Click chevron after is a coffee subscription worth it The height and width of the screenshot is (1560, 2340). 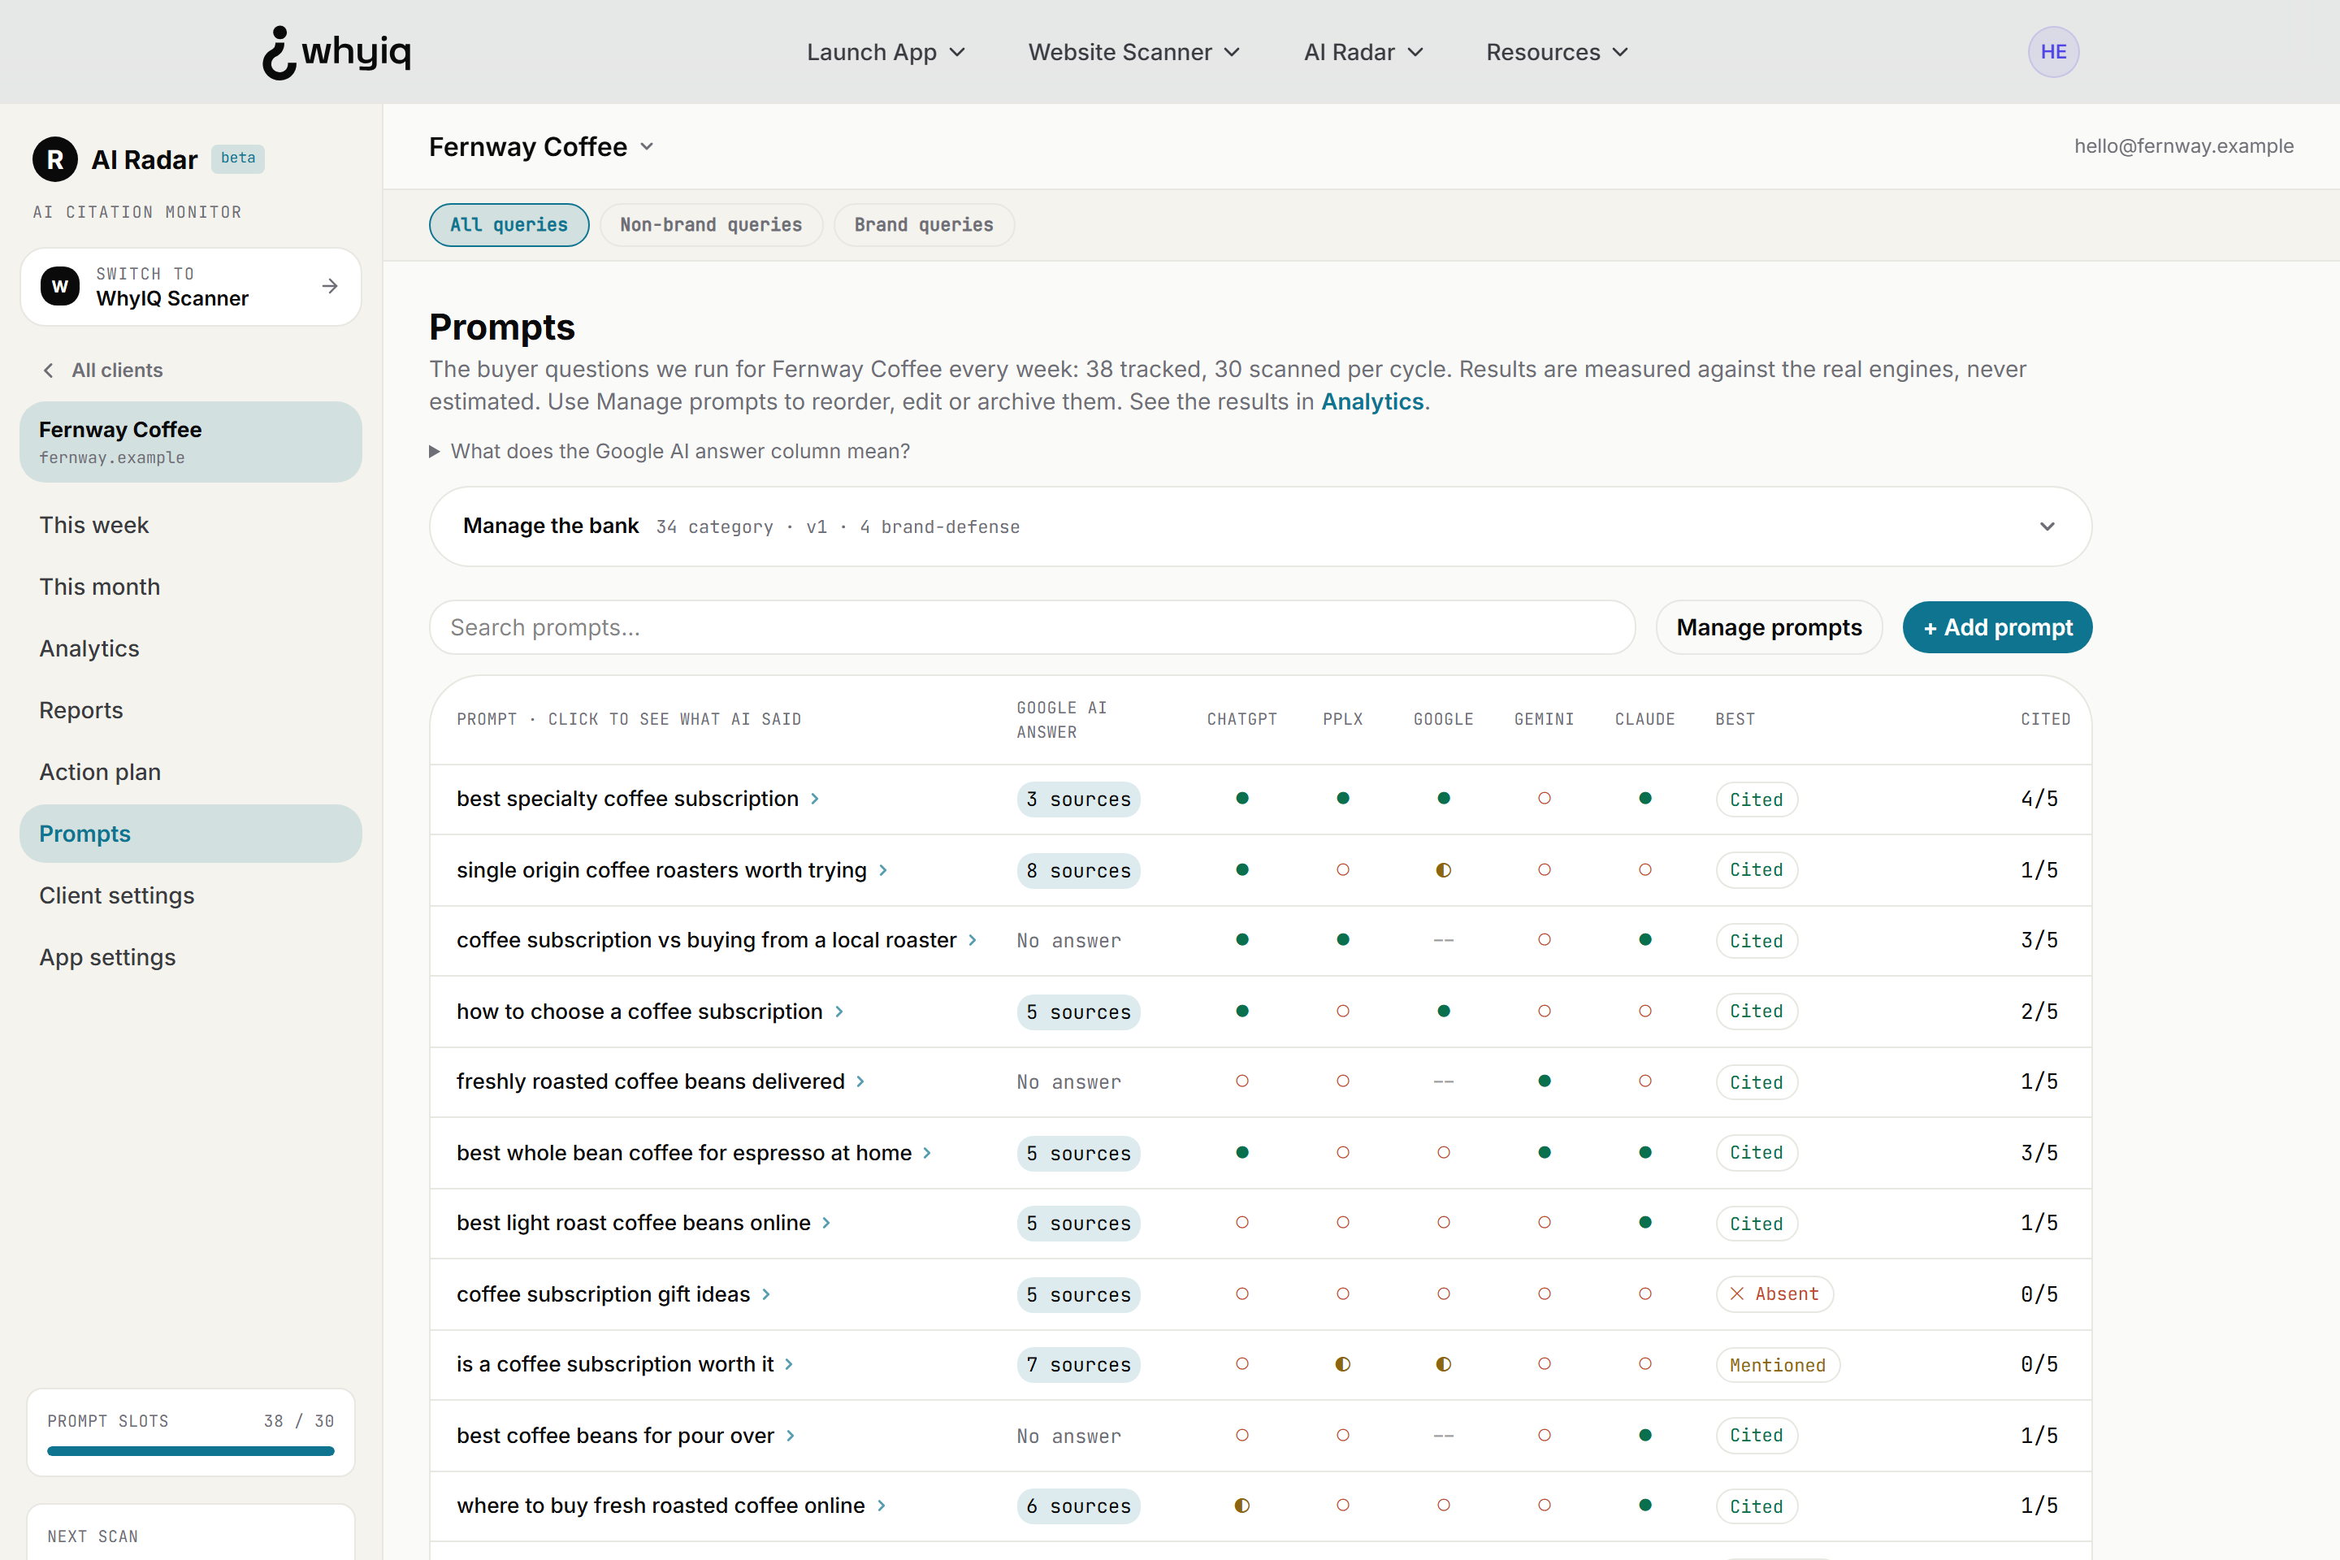coord(789,1364)
